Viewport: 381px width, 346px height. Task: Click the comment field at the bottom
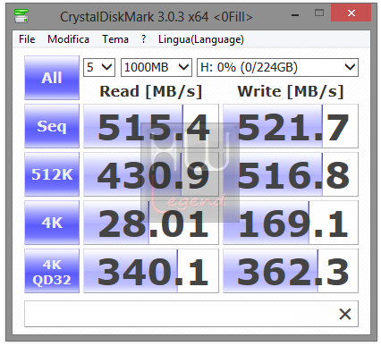pos(191,314)
